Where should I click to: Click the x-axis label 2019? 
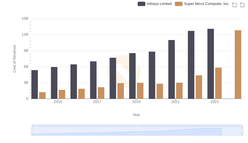(136, 102)
